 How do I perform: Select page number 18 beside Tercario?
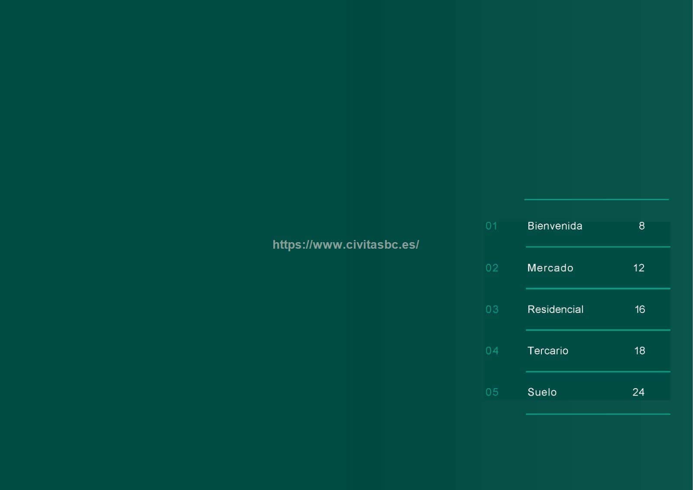pos(640,351)
